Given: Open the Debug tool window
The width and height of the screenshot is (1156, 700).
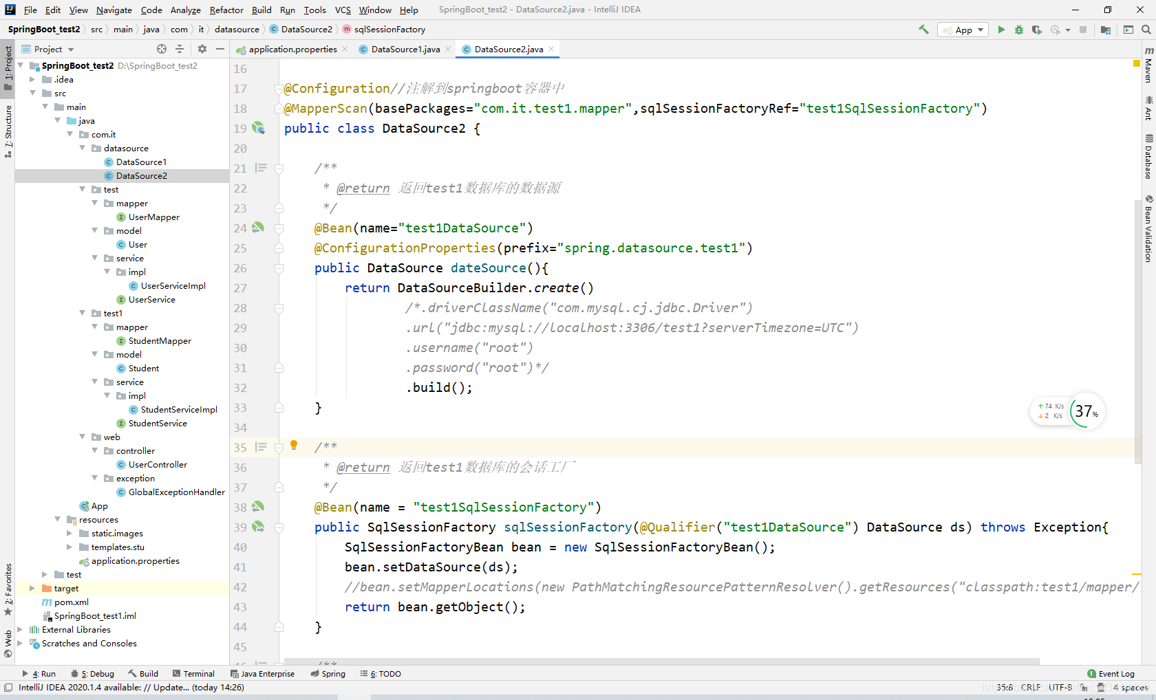Looking at the screenshot, I should point(93,674).
